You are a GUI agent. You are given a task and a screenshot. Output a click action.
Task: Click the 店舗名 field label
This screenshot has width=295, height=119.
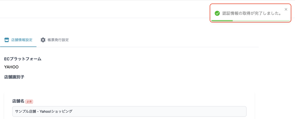18,101
